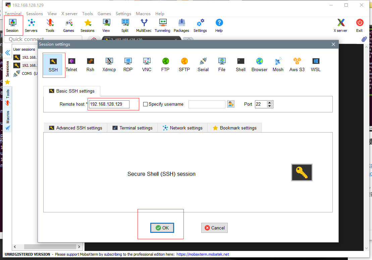Select Serial session type
372x260 pixels.
203,64
